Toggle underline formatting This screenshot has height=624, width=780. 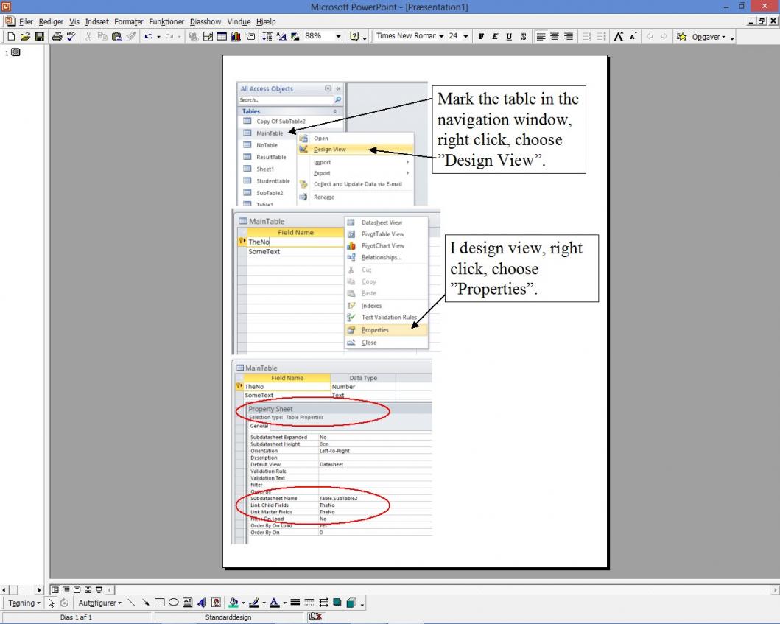pos(509,36)
